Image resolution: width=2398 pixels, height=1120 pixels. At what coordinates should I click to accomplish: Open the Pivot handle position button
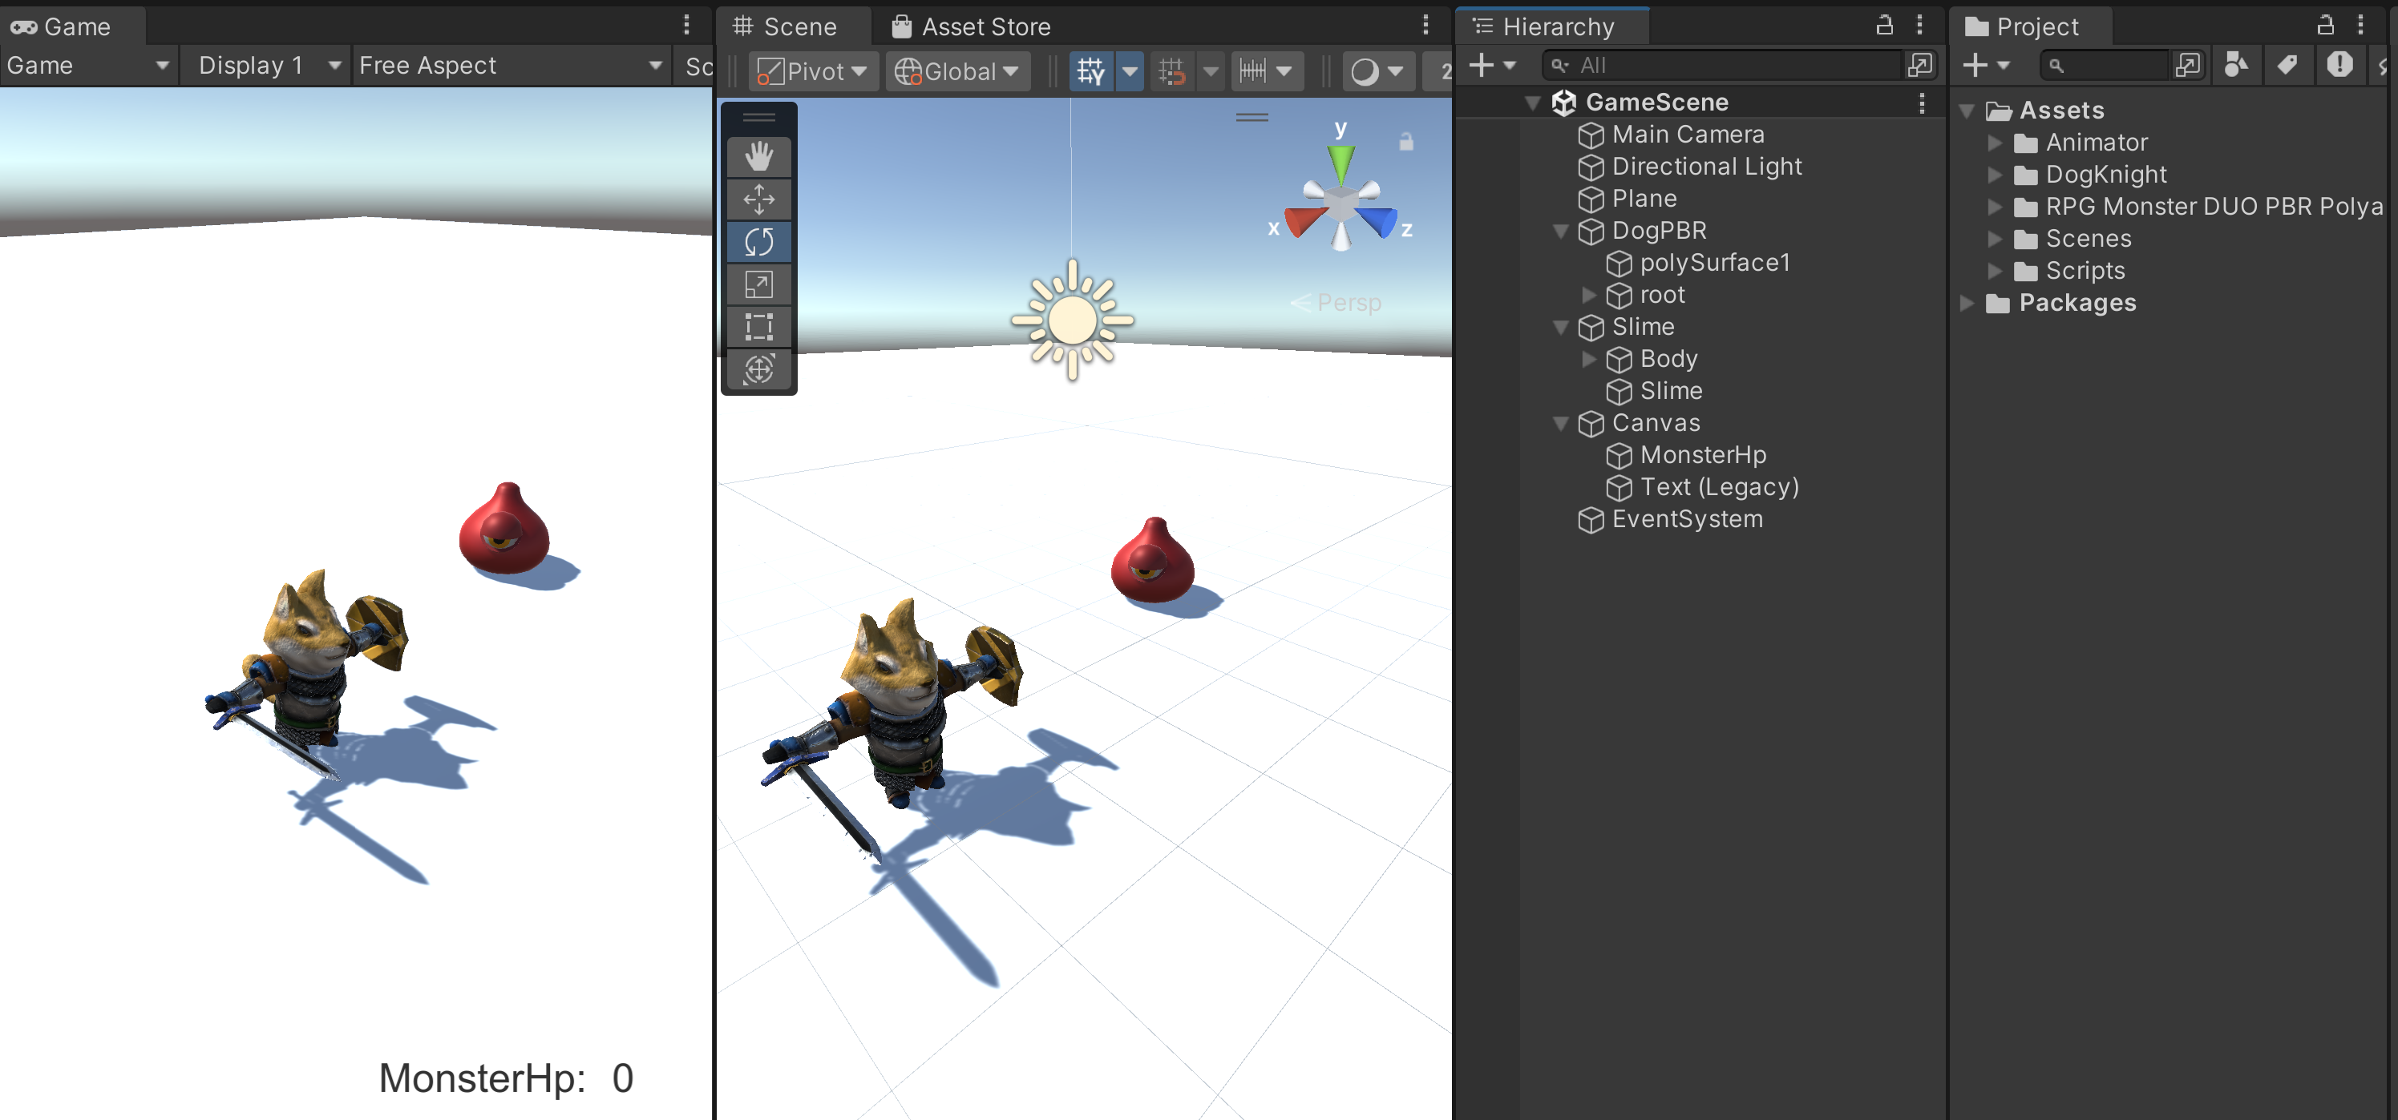[x=813, y=71]
